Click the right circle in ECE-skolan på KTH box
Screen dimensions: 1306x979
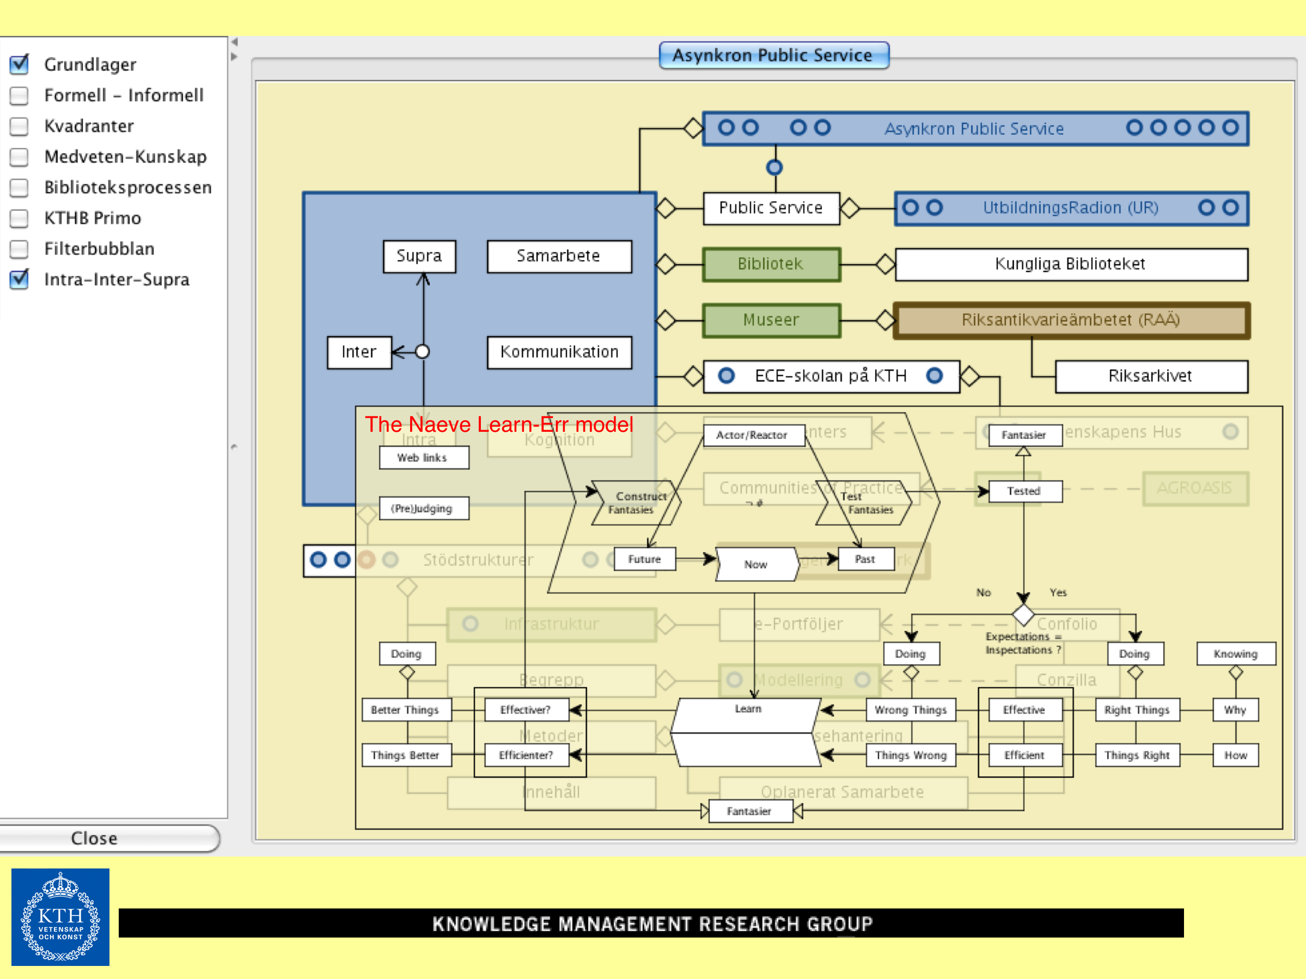(934, 375)
